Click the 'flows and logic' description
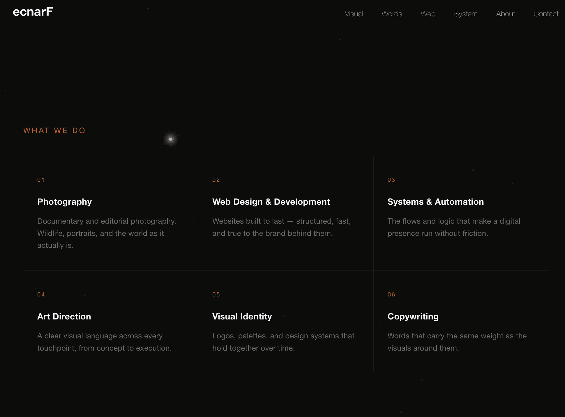565x417 pixels. coord(454,227)
